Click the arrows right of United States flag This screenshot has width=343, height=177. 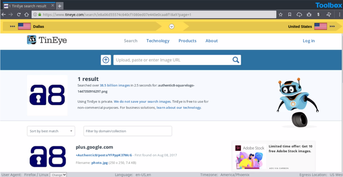(332, 26)
